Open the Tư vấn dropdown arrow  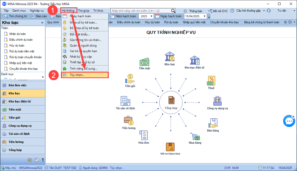[294, 11]
